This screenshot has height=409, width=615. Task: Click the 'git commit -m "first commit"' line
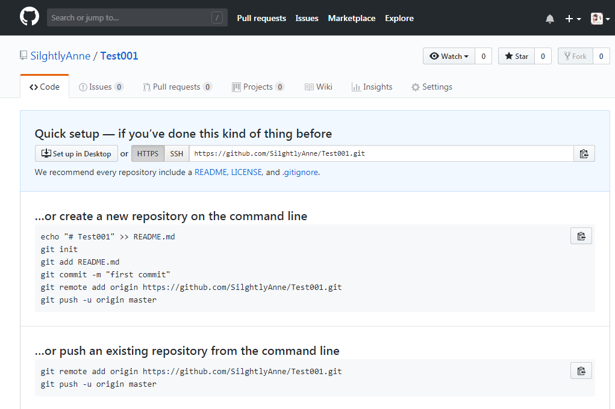click(x=105, y=275)
